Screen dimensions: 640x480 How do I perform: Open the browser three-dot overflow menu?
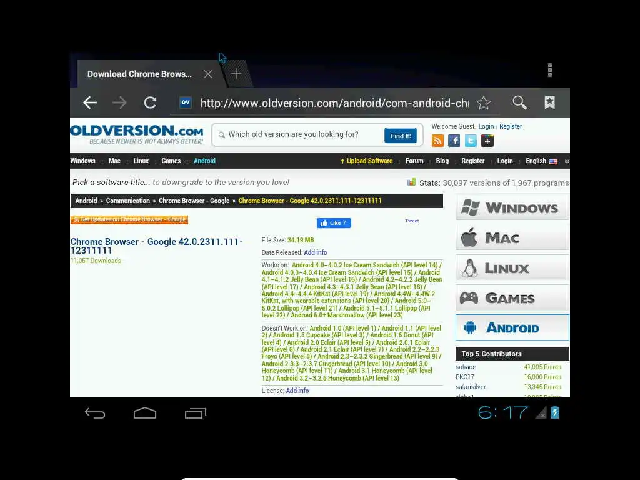(550, 70)
